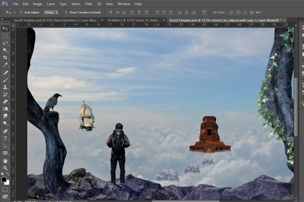Open the Group dropdown in options bar

pos(51,12)
